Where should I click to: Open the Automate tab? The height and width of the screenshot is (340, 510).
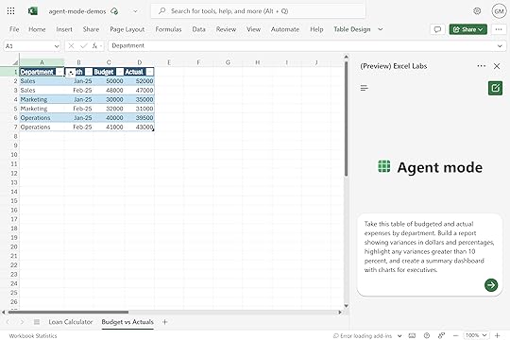coord(285,29)
